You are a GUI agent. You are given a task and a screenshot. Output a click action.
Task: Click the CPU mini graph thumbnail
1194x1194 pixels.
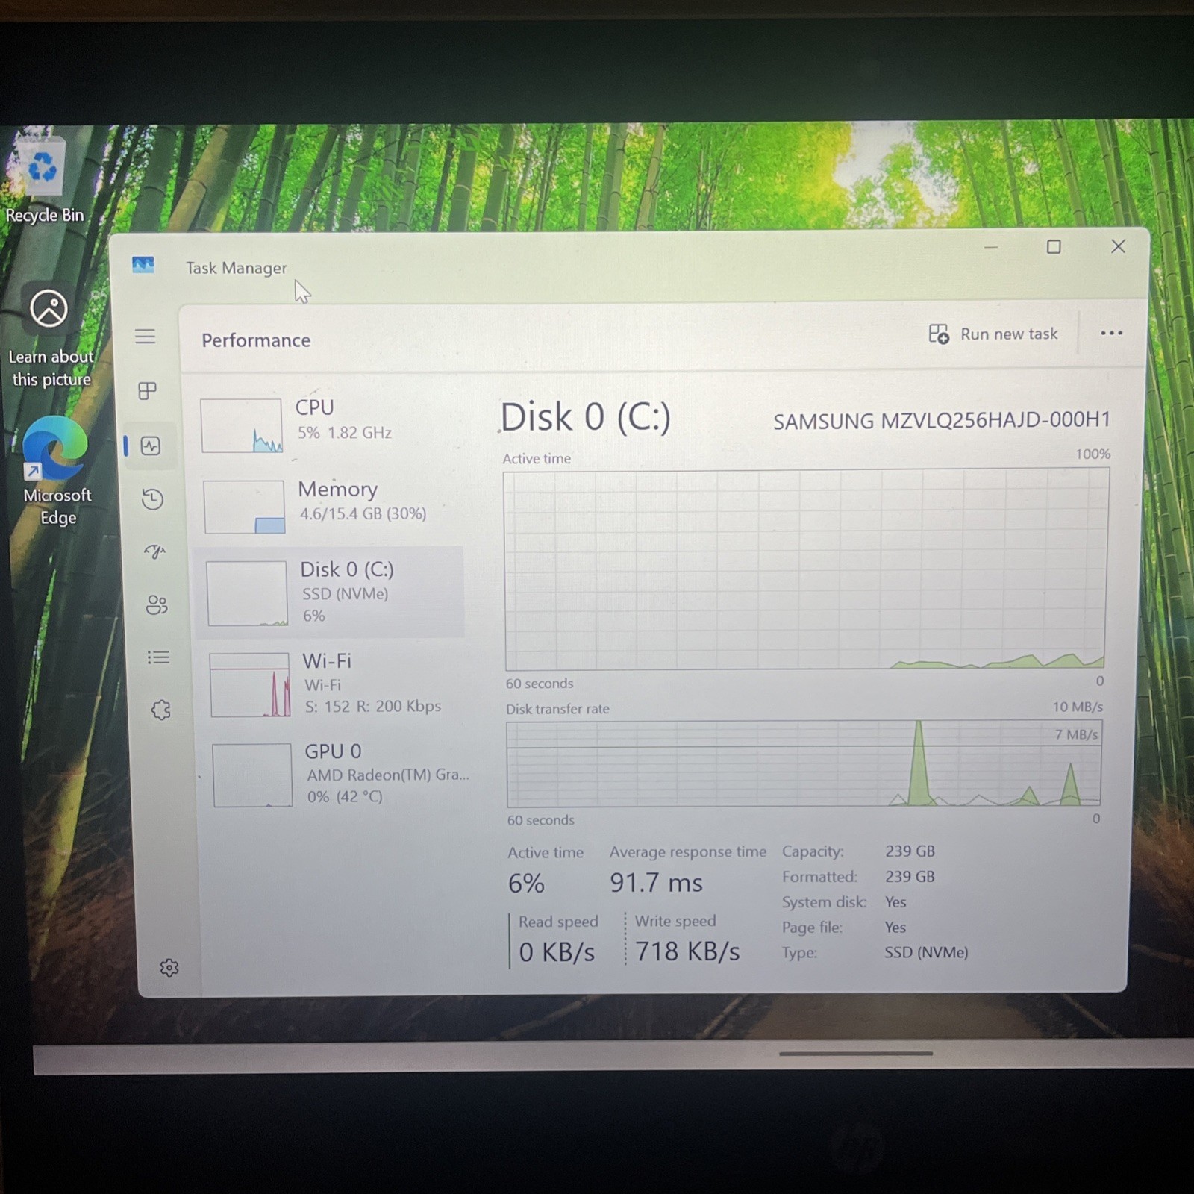pos(242,425)
